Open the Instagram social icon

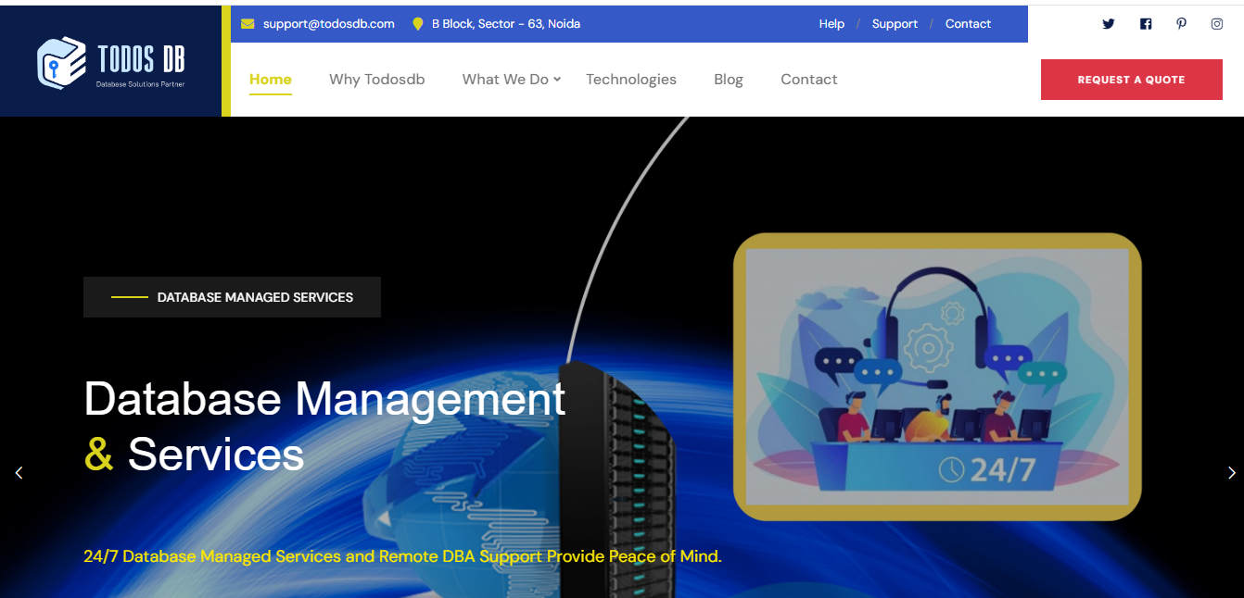coord(1217,24)
